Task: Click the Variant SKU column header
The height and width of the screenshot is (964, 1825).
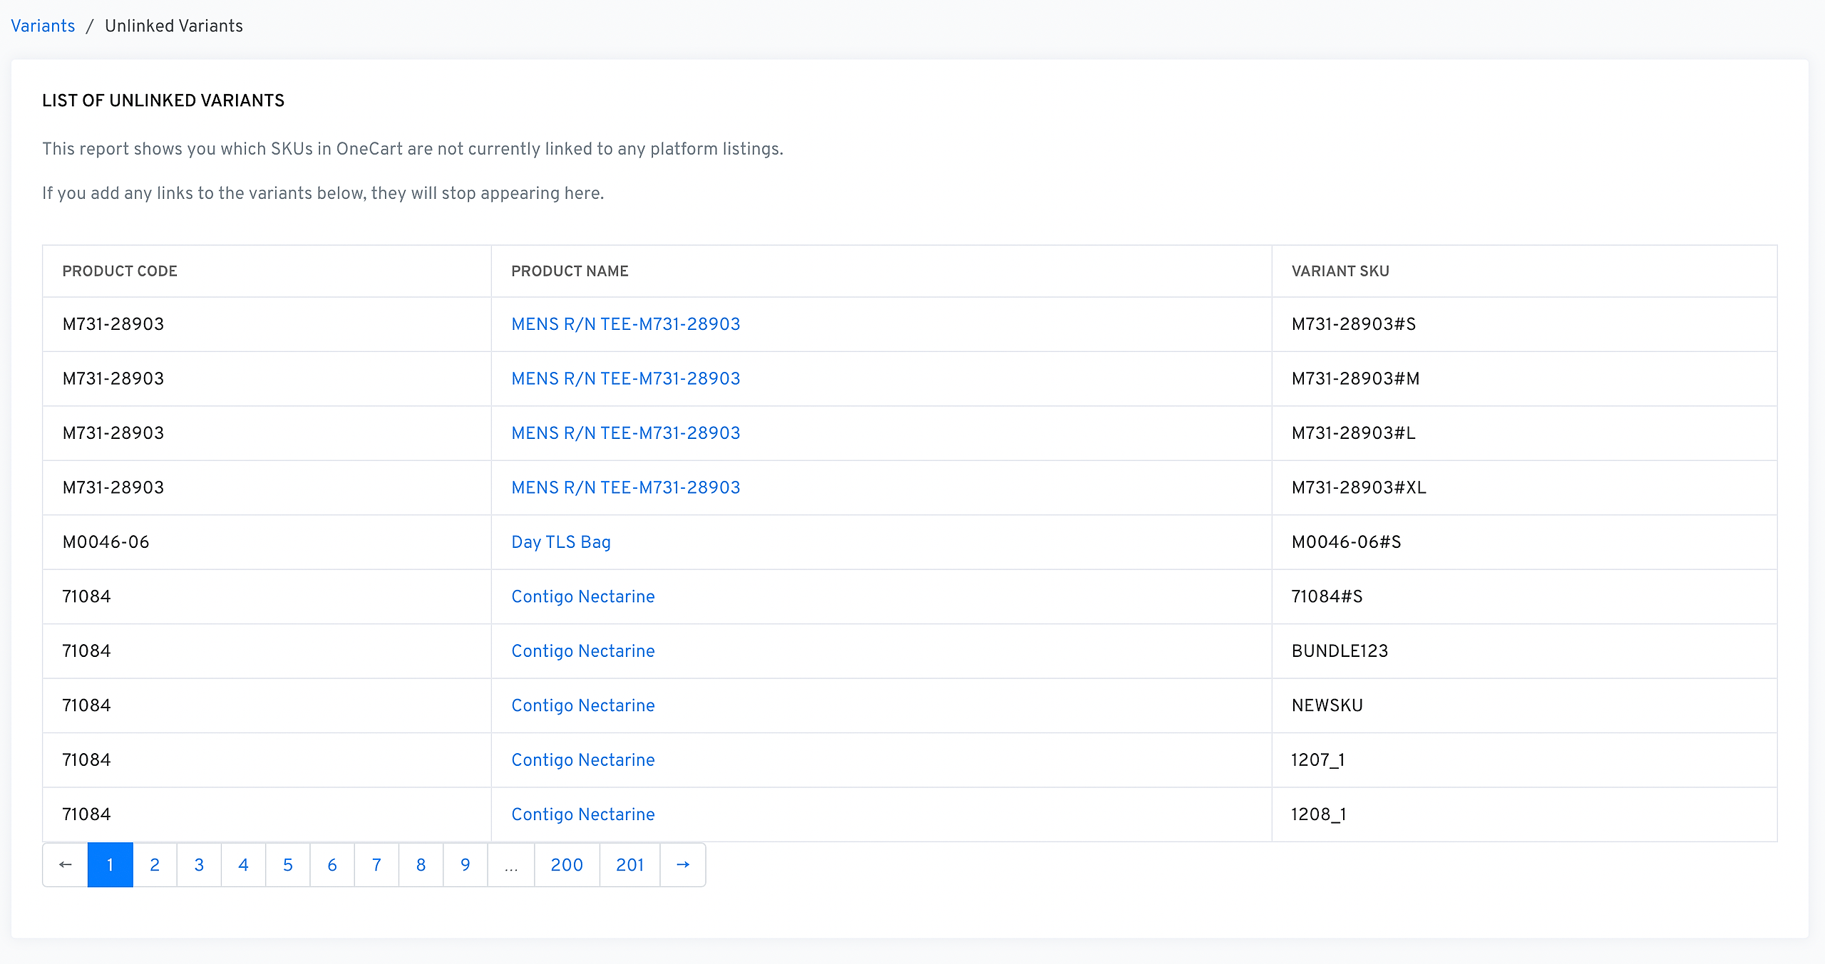Action: pos(1340,271)
